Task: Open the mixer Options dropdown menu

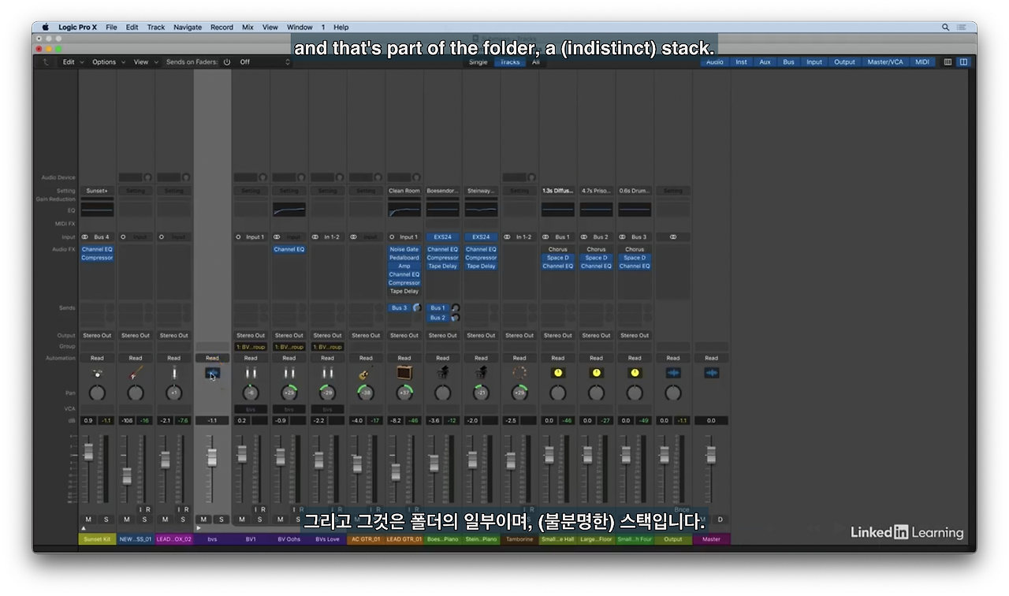Action: tap(108, 62)
